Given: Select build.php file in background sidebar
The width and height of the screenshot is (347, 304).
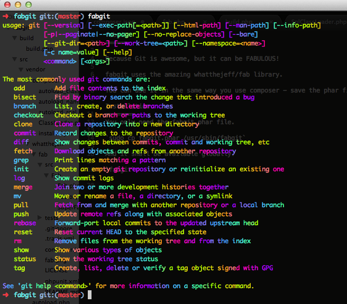Looking at the screenshot, I should coord(39,49).
